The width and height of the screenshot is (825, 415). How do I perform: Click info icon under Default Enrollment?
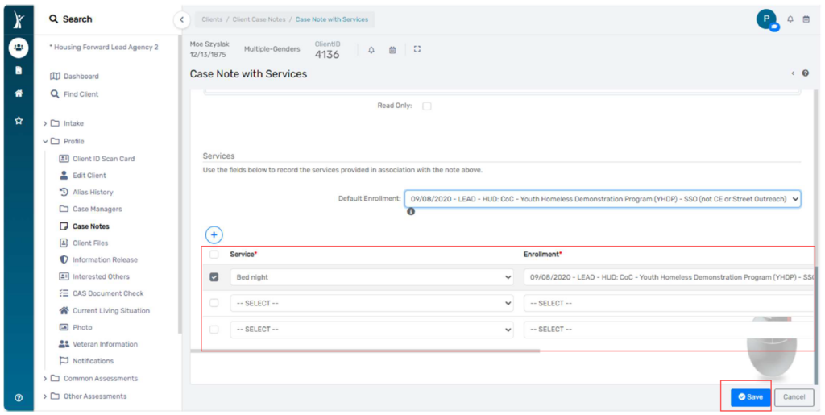411,211
